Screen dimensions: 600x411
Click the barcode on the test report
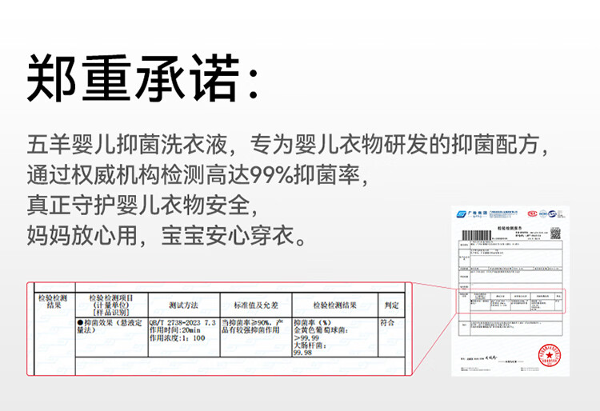[476, 235]
